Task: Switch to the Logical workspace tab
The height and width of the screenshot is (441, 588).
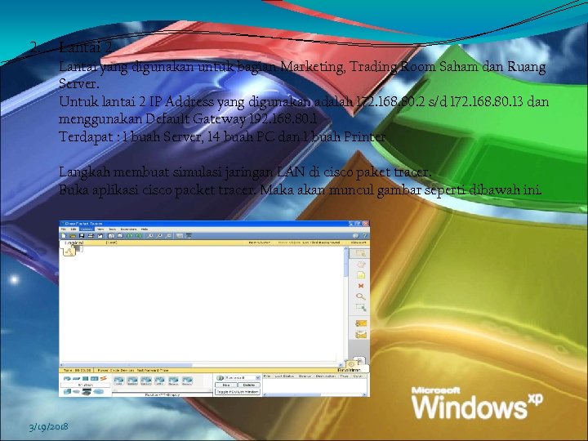Action: pyautogui.click(x=73, y=243)
